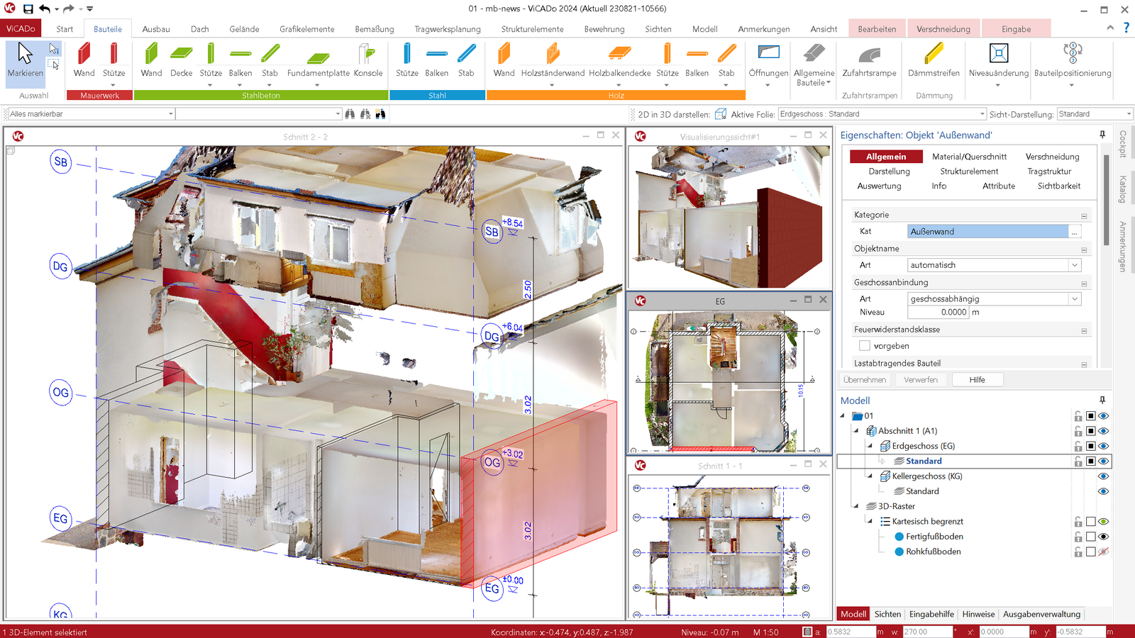
Task: Choose the Stahl Stütze tool
Action: pos(406,60)
